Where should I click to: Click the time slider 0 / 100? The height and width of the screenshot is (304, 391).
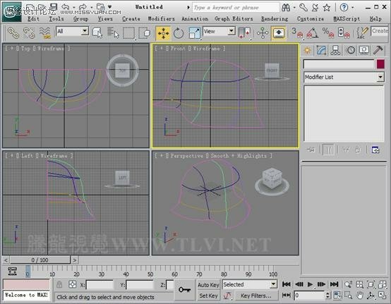(x=40, y=260)
